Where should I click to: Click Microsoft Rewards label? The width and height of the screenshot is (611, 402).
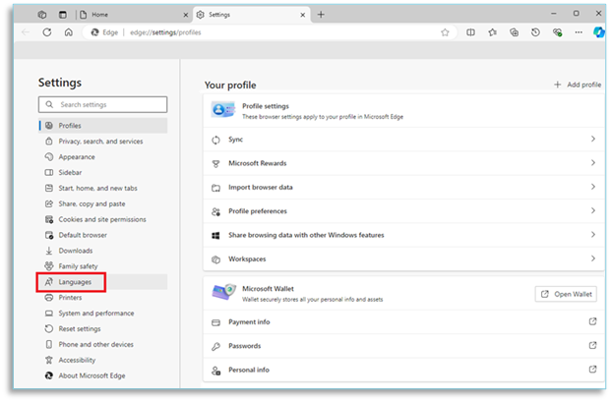click(258, 163)
